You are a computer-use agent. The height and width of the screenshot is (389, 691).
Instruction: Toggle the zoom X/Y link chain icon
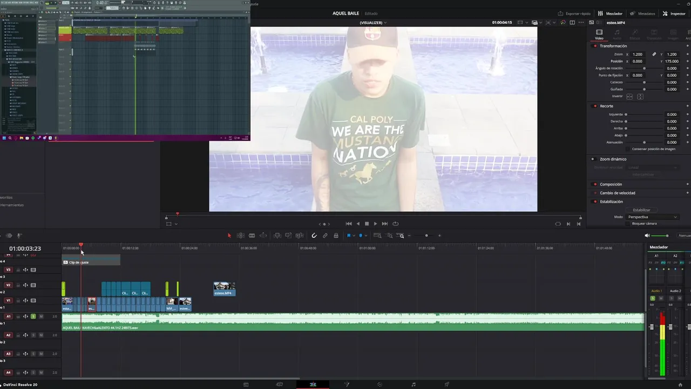pos(654,54)
